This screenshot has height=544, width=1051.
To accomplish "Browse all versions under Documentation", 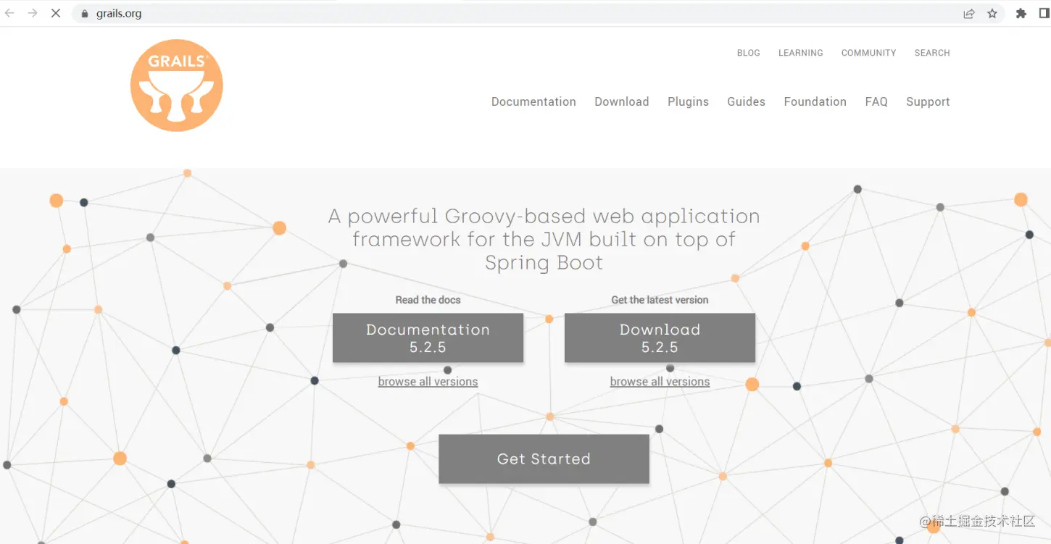I will pos(428,382).
